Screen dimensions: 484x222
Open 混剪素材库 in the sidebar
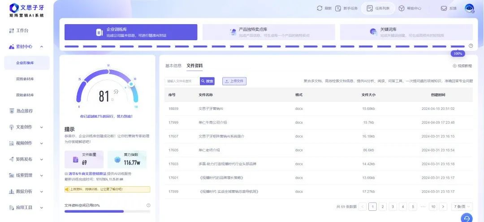[x=25, y=79]
